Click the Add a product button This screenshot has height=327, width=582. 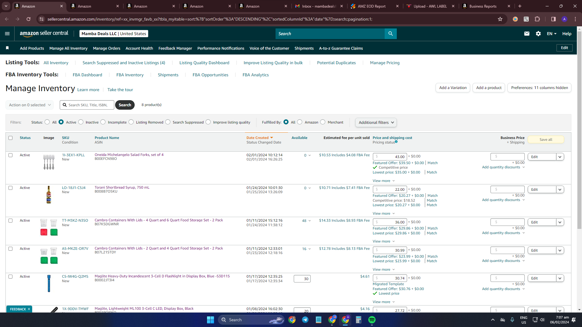(x=489, y=88)
